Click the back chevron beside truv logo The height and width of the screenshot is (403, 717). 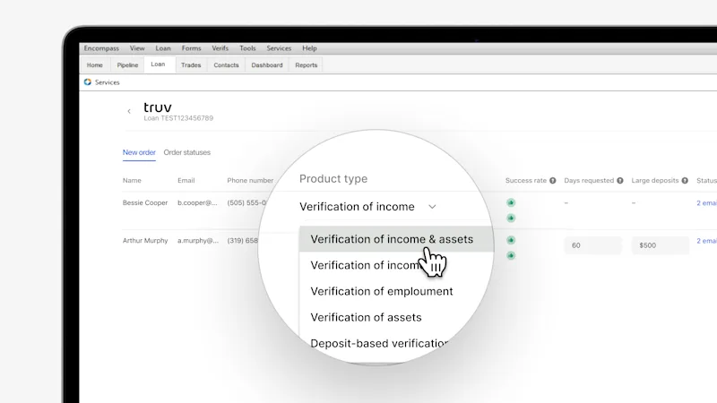pyautogui.click(x=129, y=111)
